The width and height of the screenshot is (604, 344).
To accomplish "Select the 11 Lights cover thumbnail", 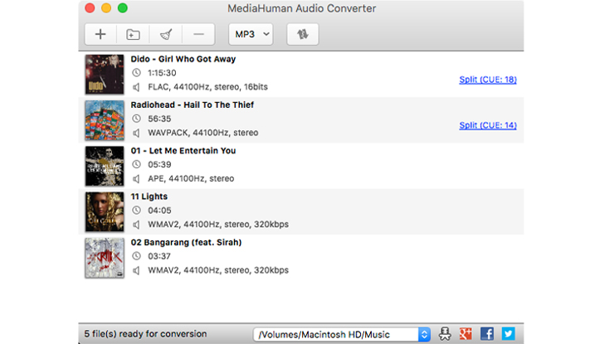I will pos(105,211).
